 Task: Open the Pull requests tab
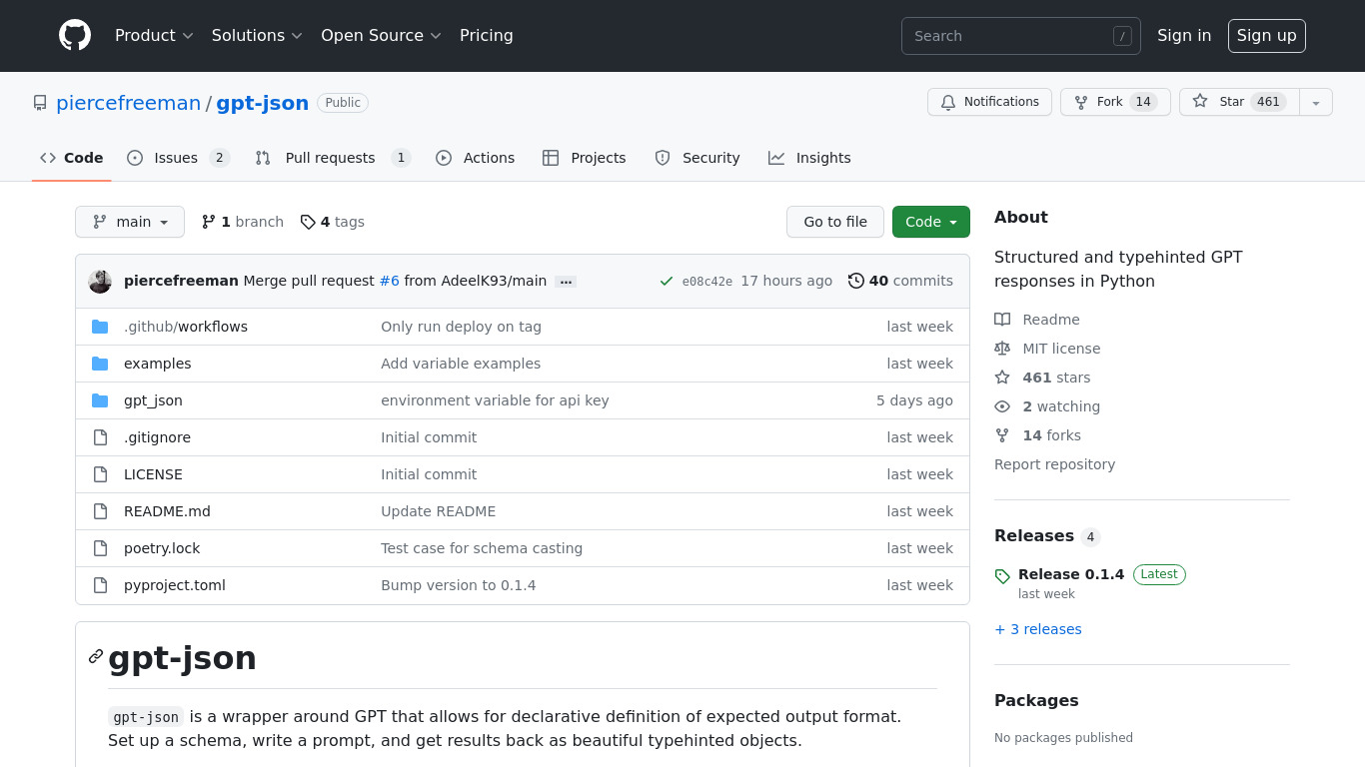tap(333, 158)
